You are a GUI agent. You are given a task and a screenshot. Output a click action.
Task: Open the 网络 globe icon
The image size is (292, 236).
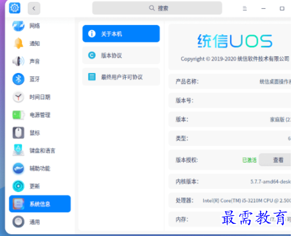(x=19, y=26)
